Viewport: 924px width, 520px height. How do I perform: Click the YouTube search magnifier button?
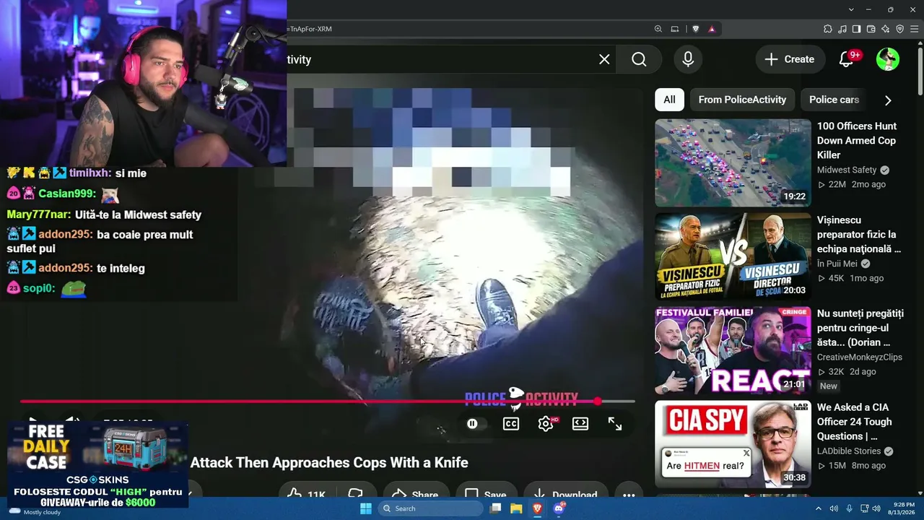639,59
